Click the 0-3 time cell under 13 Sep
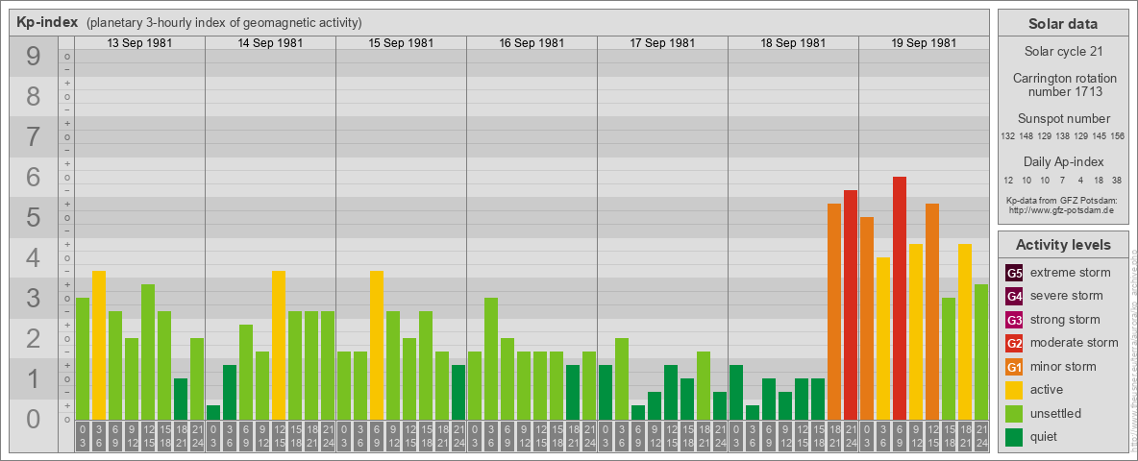 coord(83,437)
